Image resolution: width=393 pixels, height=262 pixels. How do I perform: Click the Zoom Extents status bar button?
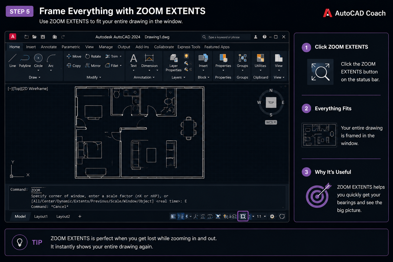click(243, 216)
